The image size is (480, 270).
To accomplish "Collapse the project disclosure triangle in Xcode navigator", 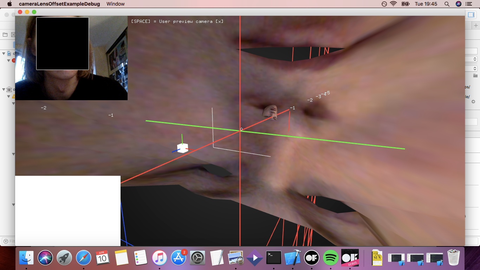I will [4, 53].
